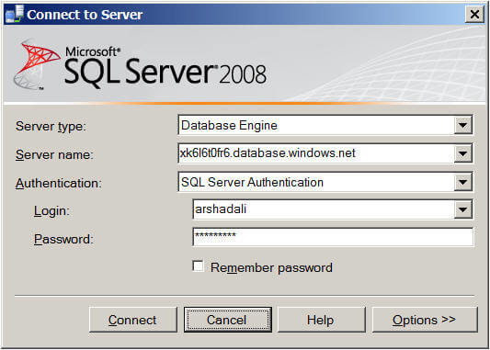Open the Server name dropdown arrow
The width and height of the screenshot is (490, 350).
462,153
